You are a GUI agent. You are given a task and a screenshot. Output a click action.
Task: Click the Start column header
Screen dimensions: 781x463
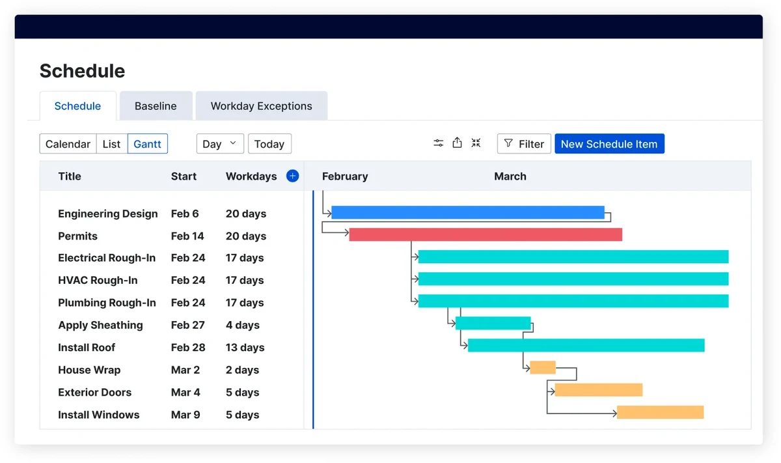point(183,176)
